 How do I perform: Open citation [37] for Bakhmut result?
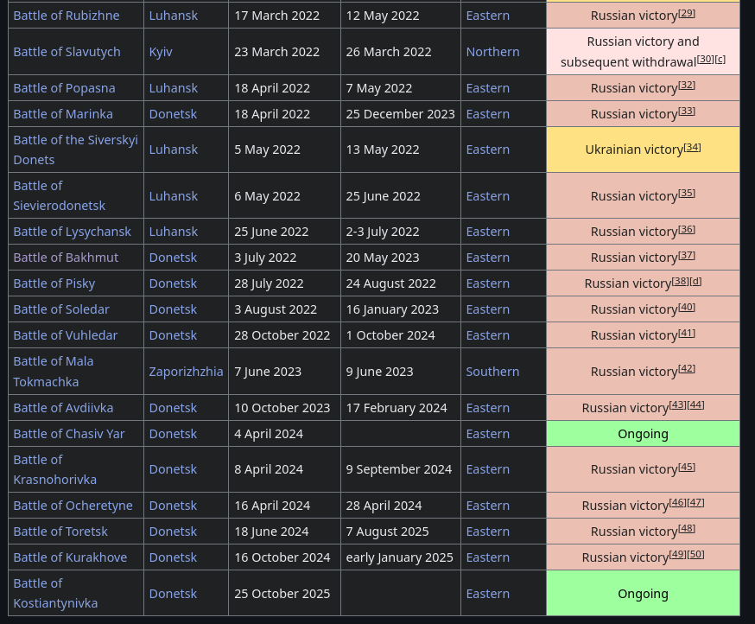coord(687,255)
